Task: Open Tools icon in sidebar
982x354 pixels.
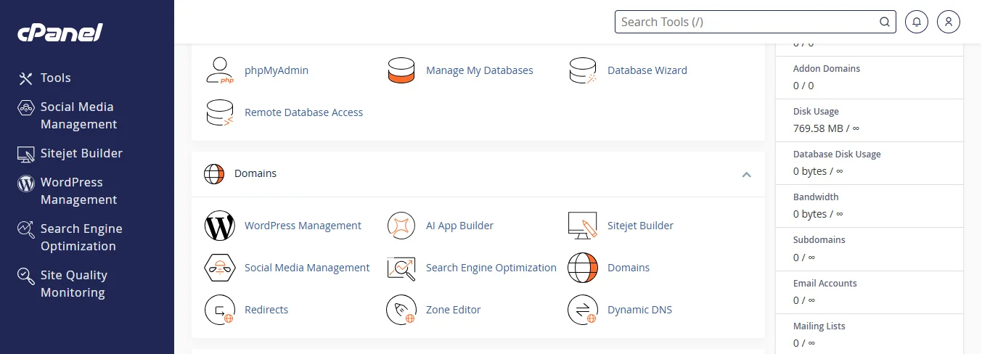Action: (x=26, y=78)
